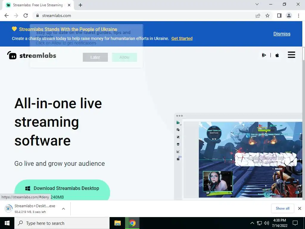Bookmark this page with the star icon
Screen dimensions: 305x229
coord(267,16)
